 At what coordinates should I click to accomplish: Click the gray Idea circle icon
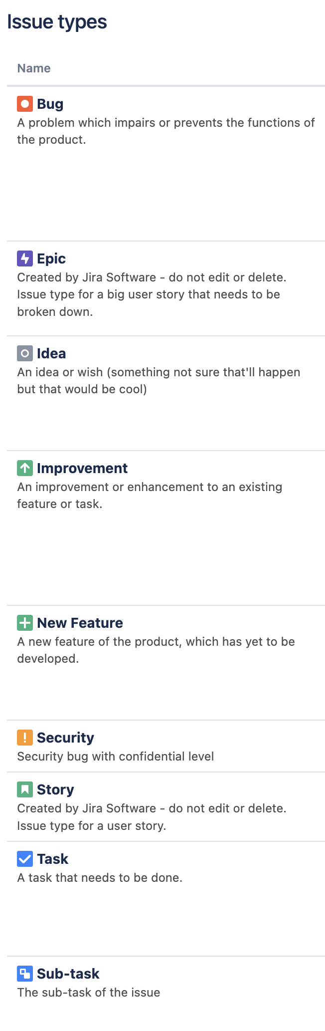25,353
